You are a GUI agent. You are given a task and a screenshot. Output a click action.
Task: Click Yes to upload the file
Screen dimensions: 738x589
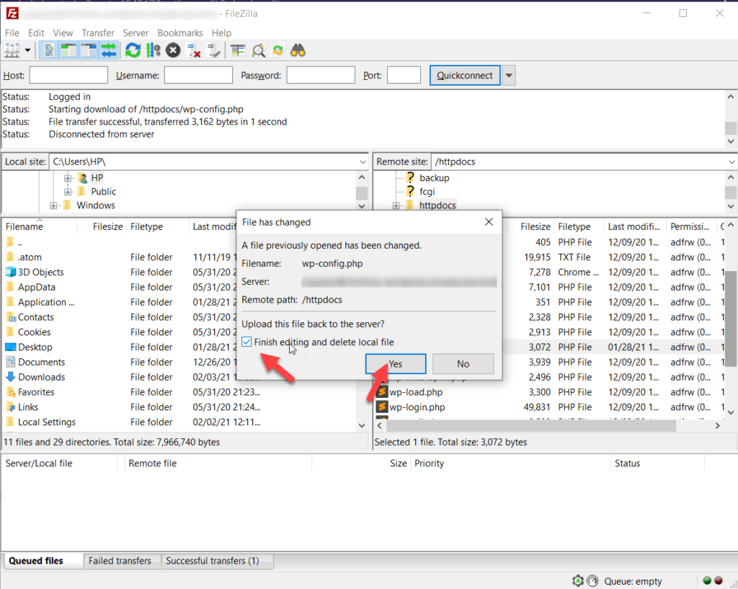(396, 364)
